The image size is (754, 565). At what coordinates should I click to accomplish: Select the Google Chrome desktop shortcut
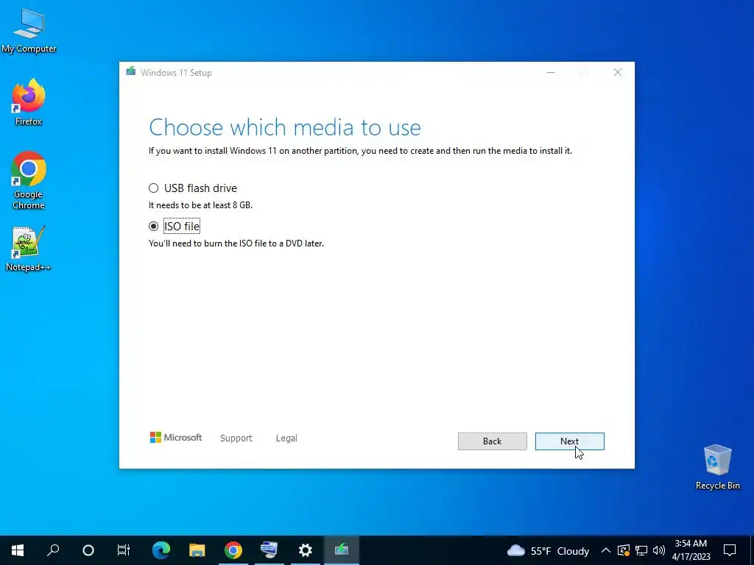29,180
